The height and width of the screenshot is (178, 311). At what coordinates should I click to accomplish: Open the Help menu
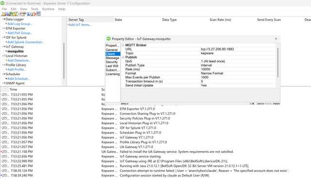(62, 9)
